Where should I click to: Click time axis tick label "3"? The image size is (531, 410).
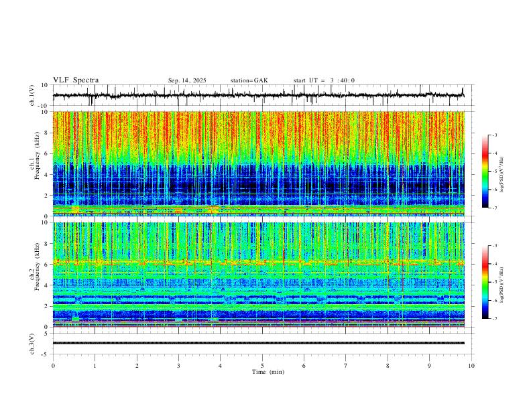point(178,366)
